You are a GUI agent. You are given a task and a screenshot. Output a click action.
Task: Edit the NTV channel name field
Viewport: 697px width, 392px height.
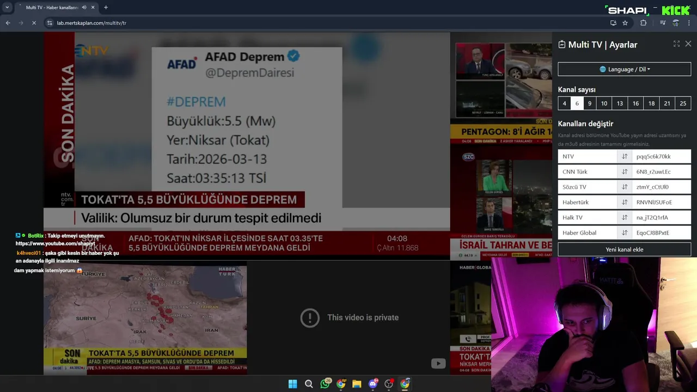(x=588, y=156)
